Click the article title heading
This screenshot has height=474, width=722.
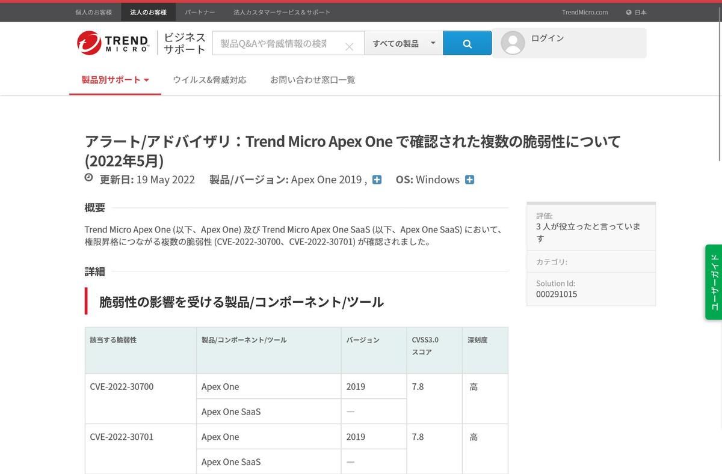pyautogui.click(x=353, y=151)
